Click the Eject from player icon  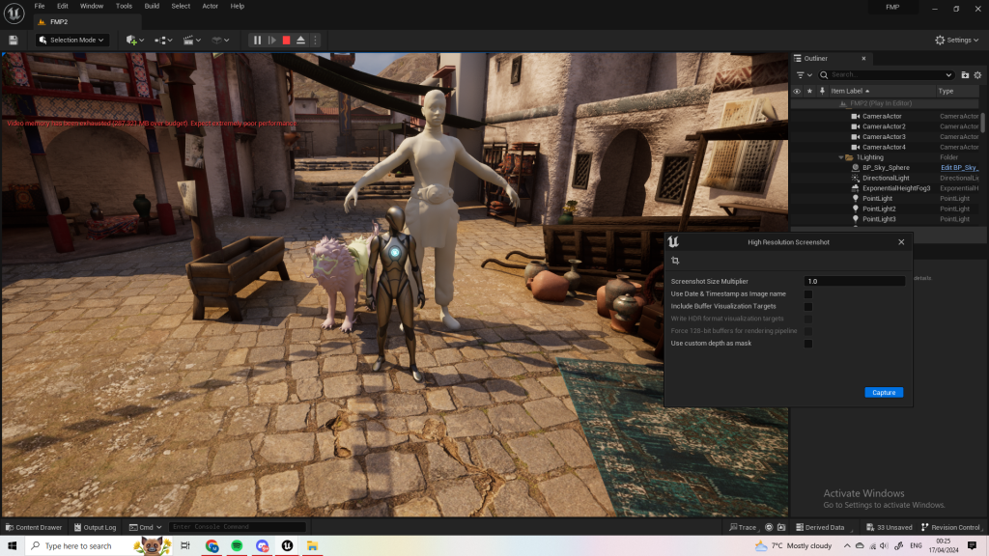pos(301,40)
